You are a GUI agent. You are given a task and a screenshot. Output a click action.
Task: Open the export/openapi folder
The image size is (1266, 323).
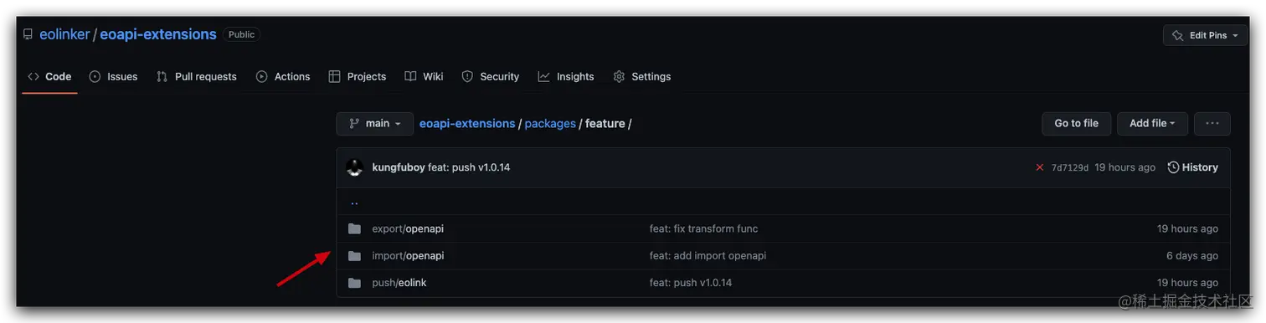[x=408, y=228]
